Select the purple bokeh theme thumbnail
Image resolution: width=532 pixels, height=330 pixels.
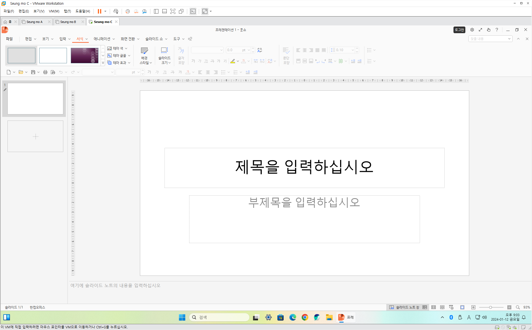85,55
